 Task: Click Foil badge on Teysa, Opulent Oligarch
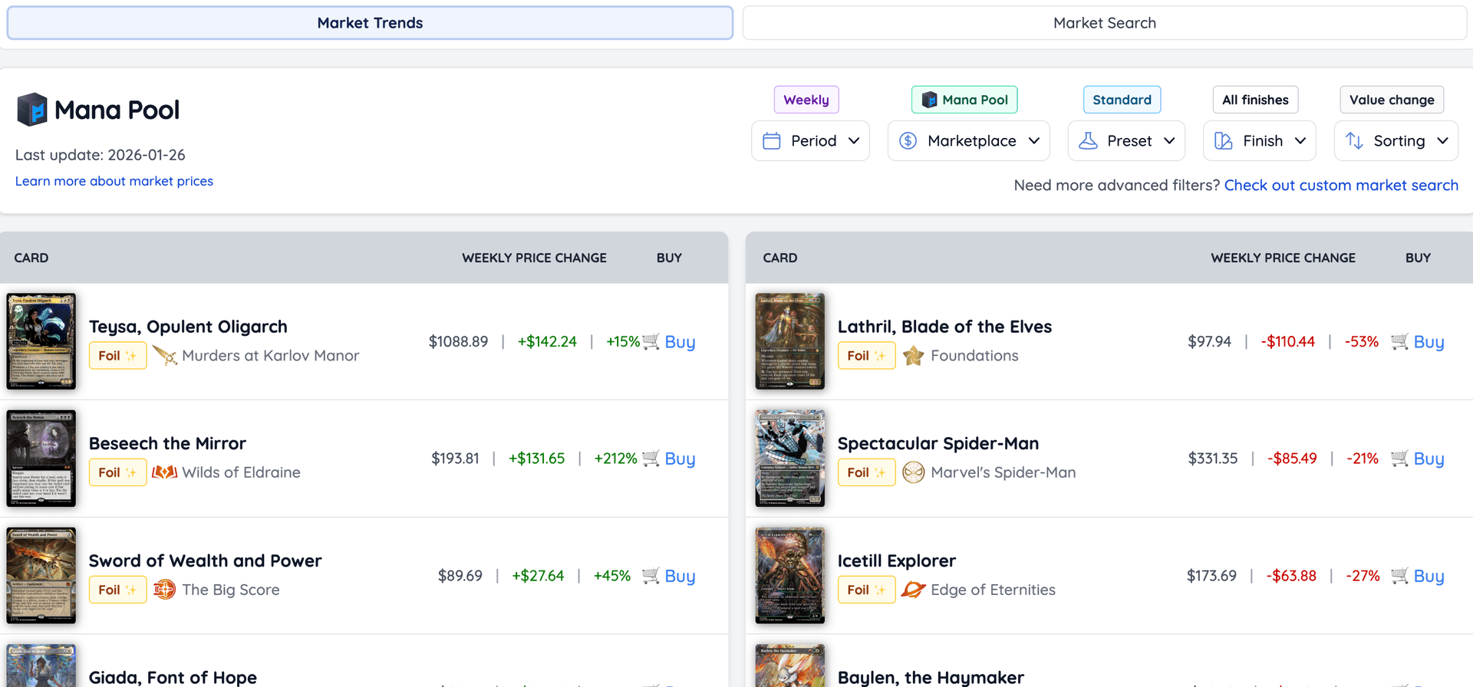pyautogui.click(x=117, y=356)
